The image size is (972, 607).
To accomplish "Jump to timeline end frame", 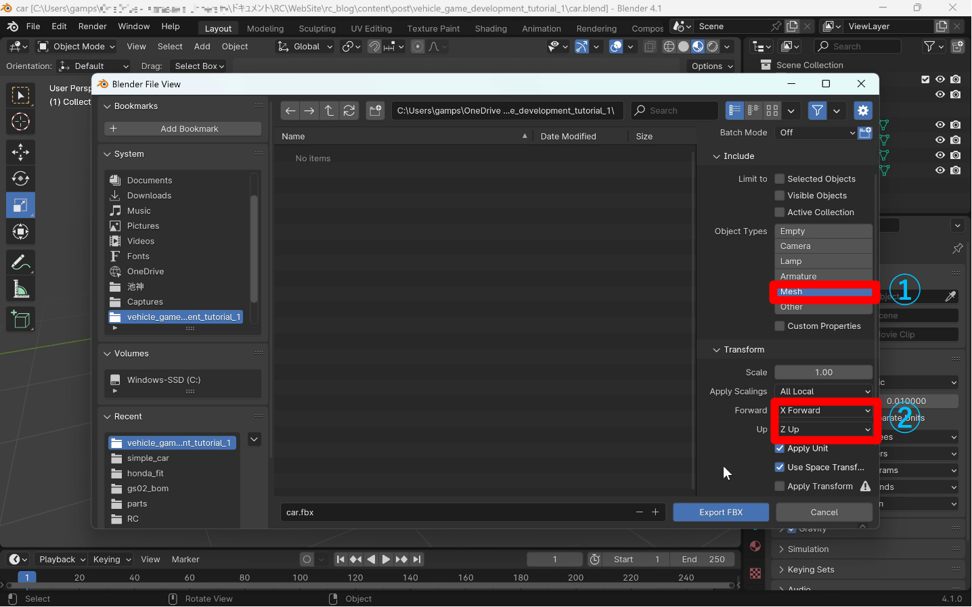I will pyautogui.click(x=417, y=559).
